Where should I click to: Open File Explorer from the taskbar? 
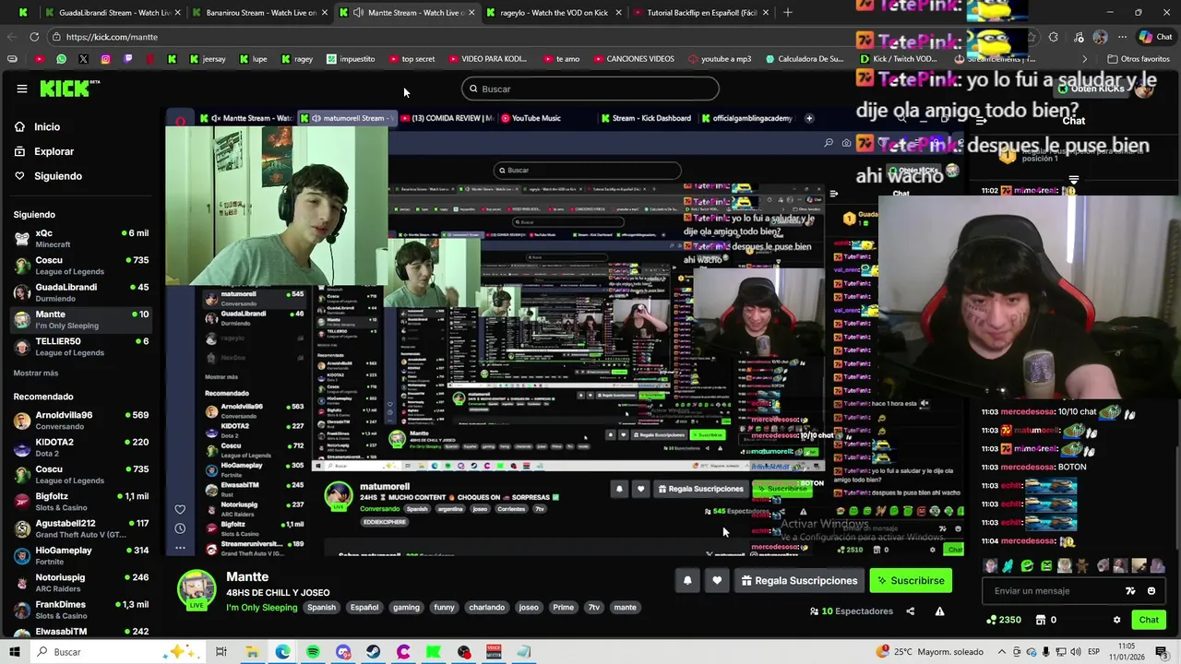coord(252,652)
